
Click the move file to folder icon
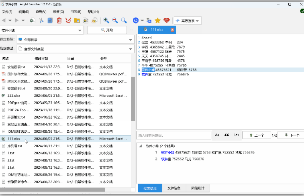94,20
